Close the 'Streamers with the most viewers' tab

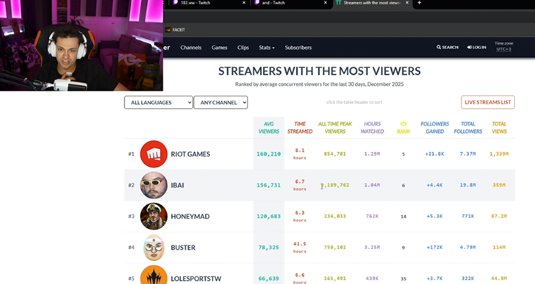tap(407, 3)
